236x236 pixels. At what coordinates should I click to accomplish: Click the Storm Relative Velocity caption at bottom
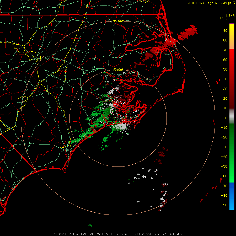pyautogui.click(x=118, y=234)
